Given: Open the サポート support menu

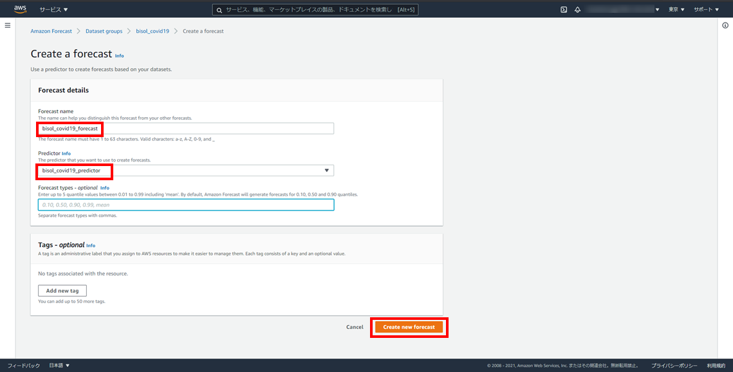Looking at the screenshot, I should click(706, 10).
